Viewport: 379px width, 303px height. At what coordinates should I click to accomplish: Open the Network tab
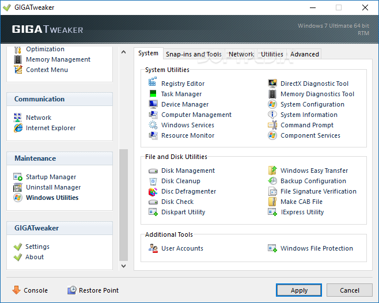(x=241, y=54)
